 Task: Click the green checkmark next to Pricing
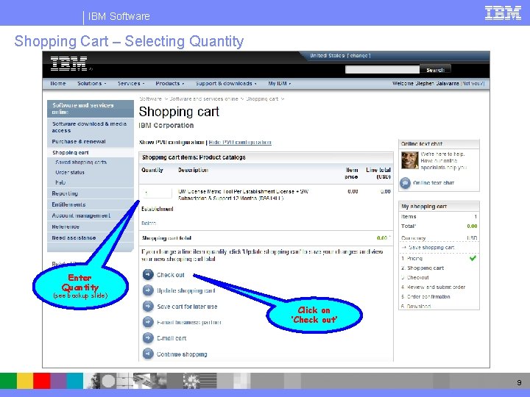[x=473, y=258]
